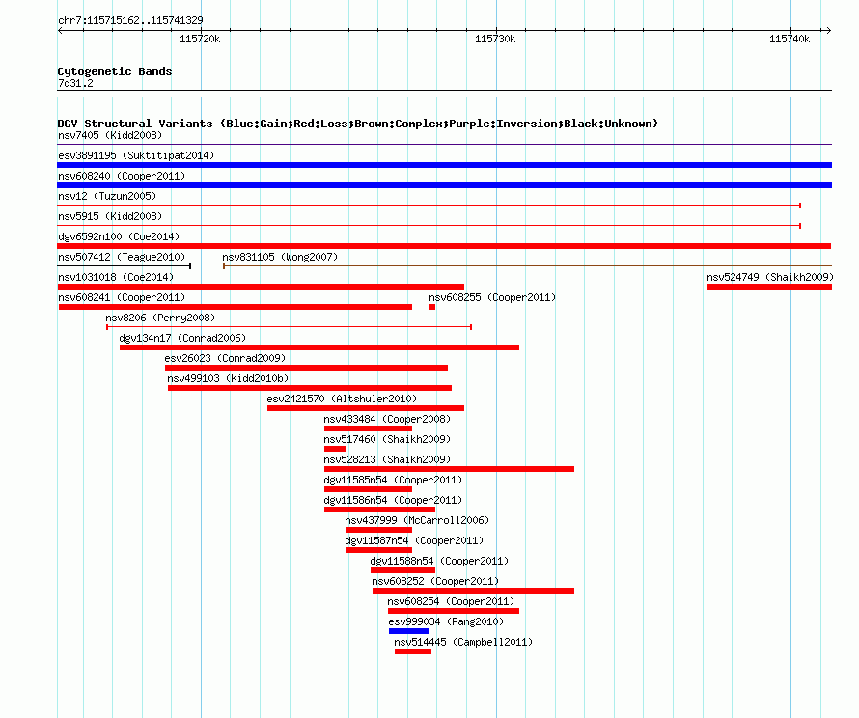Select the nsv608240 (Cooper2011) label
Viewport: 859px width, 718px height.
122,176
